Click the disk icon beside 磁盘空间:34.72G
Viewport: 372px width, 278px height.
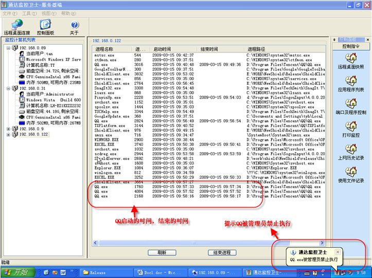[22, 71]
